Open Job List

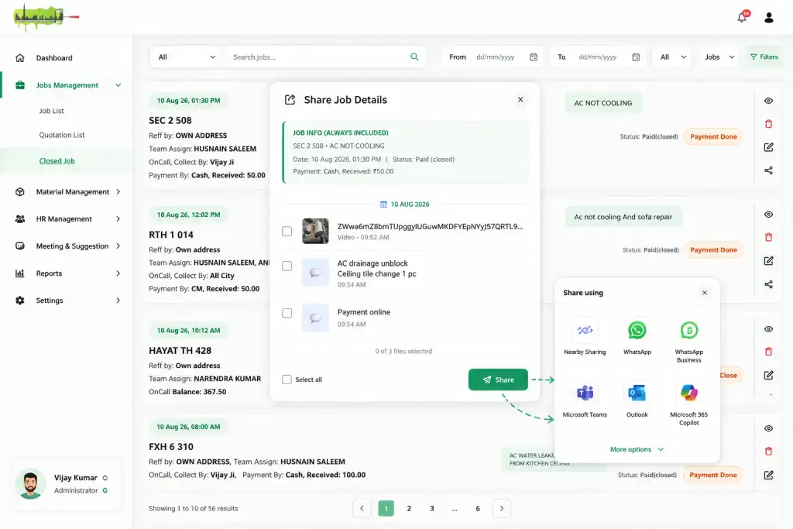(51, 111)
